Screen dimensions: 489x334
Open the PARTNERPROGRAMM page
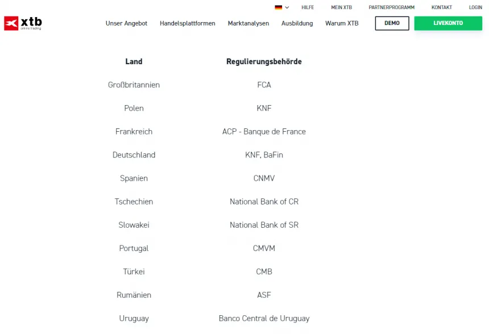point(391,7)
